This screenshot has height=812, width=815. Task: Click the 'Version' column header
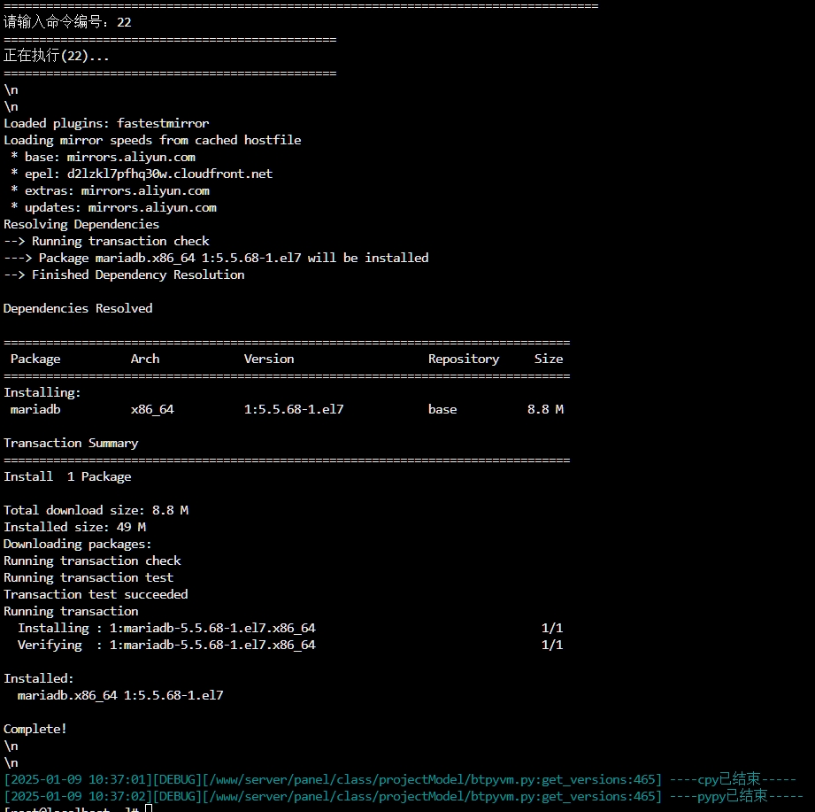[269, 359]
